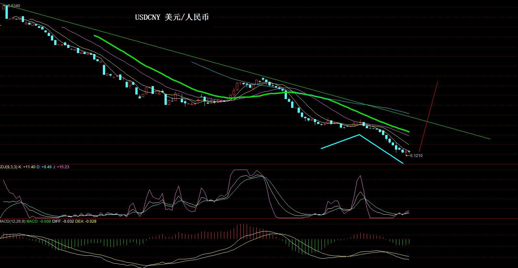Select the KDJ value "K: +11.40"
The height and width of the screenshot is (268, 518).
click(x=27, y=167)
